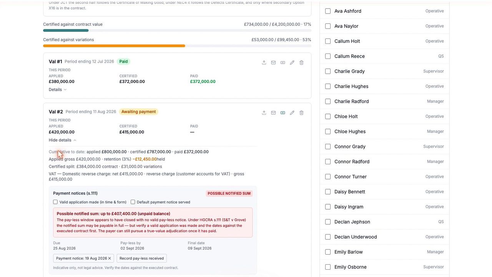Select the Callum Reece checkbox

point(328,56)
